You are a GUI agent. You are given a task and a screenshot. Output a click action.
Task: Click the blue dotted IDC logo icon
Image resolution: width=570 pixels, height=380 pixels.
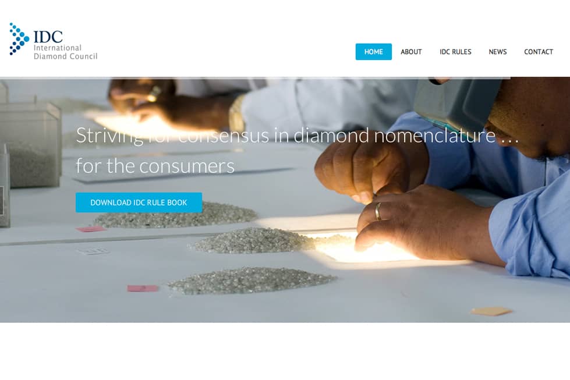point(19,39)
